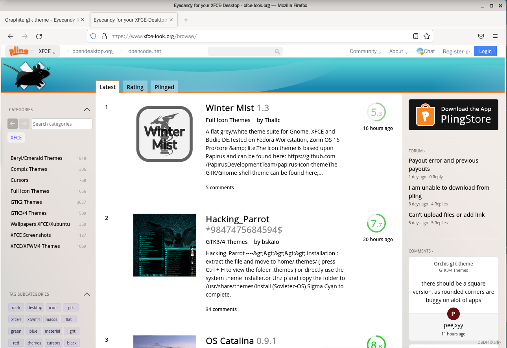This screenshot has width=507, height=348.
Task: Click the shield tracking protection icon
Action: 93,36
